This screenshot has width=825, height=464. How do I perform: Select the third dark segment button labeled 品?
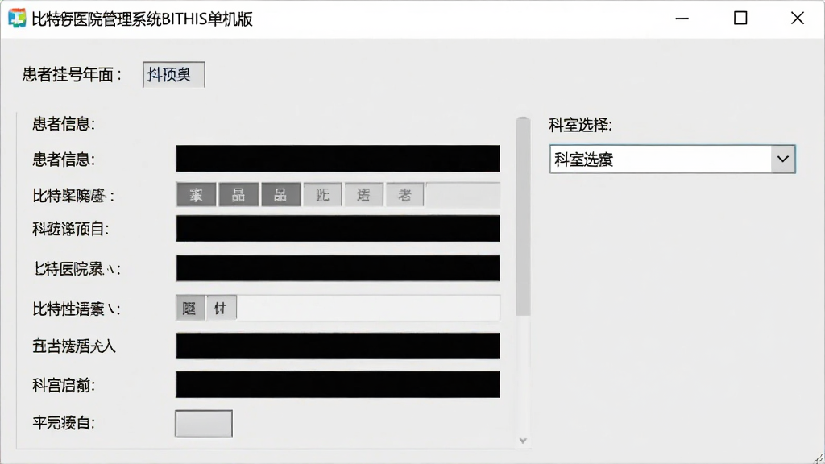pos(281,195)
